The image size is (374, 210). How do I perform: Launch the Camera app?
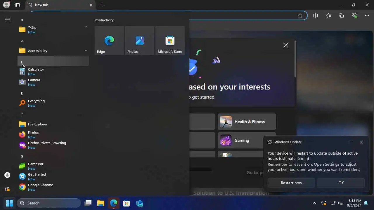(x=53, y=82)
